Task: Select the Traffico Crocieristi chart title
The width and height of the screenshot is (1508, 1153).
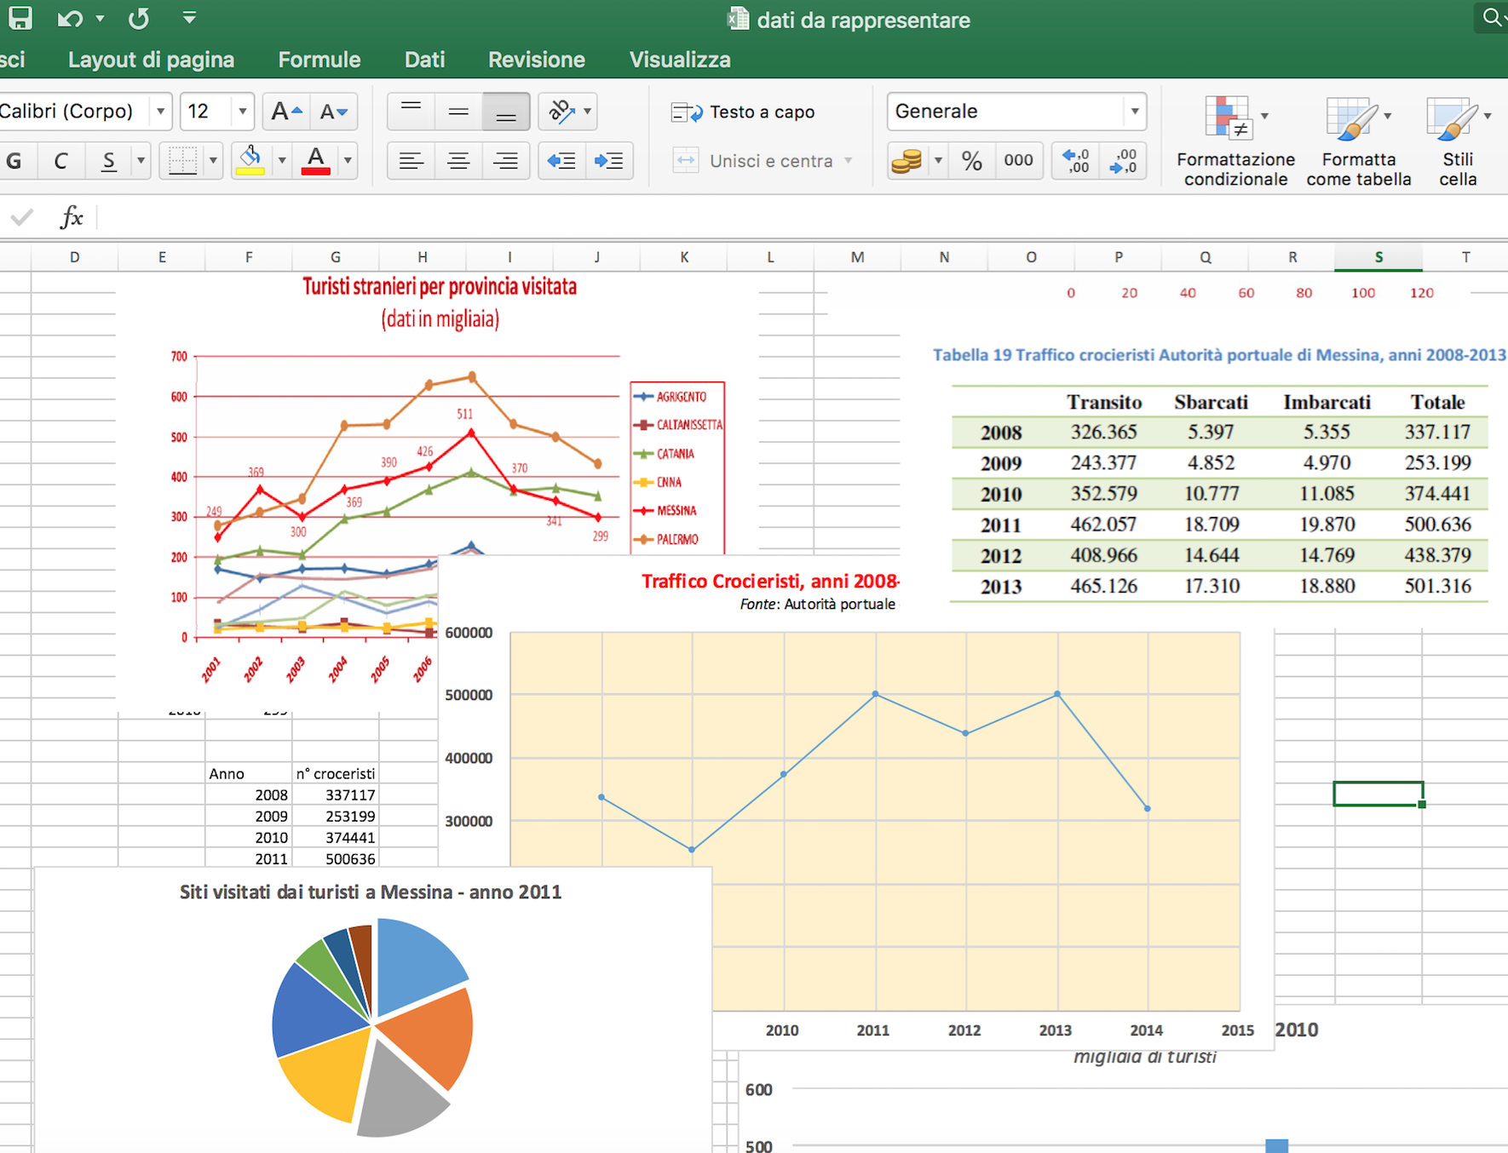Action: (770, 581)
